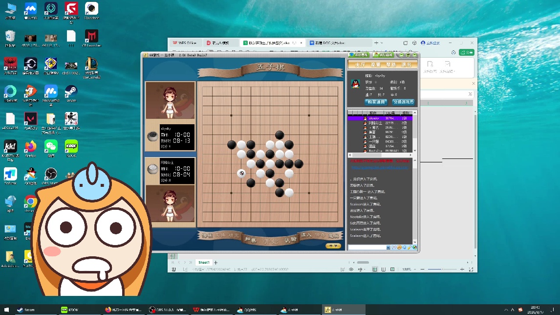Image resolution: width=560 pixels, height=315 pixels.
Task: Open the WPS 100% zoom dropdown
Action: (x=408, y=269)
